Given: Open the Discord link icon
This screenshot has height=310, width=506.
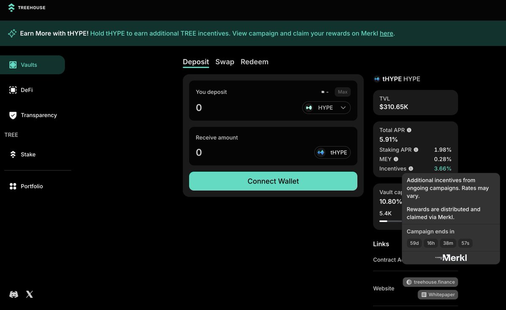Looking at the screenshot, I should point(14,294).
